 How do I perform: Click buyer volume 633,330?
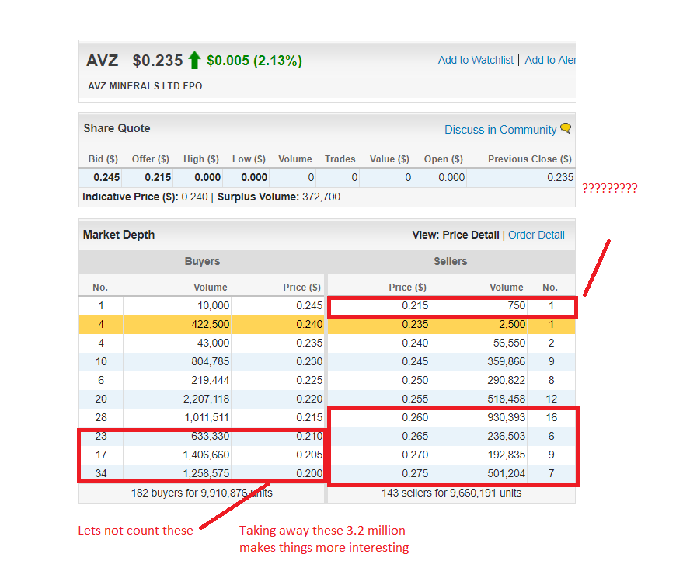[211, 436]
